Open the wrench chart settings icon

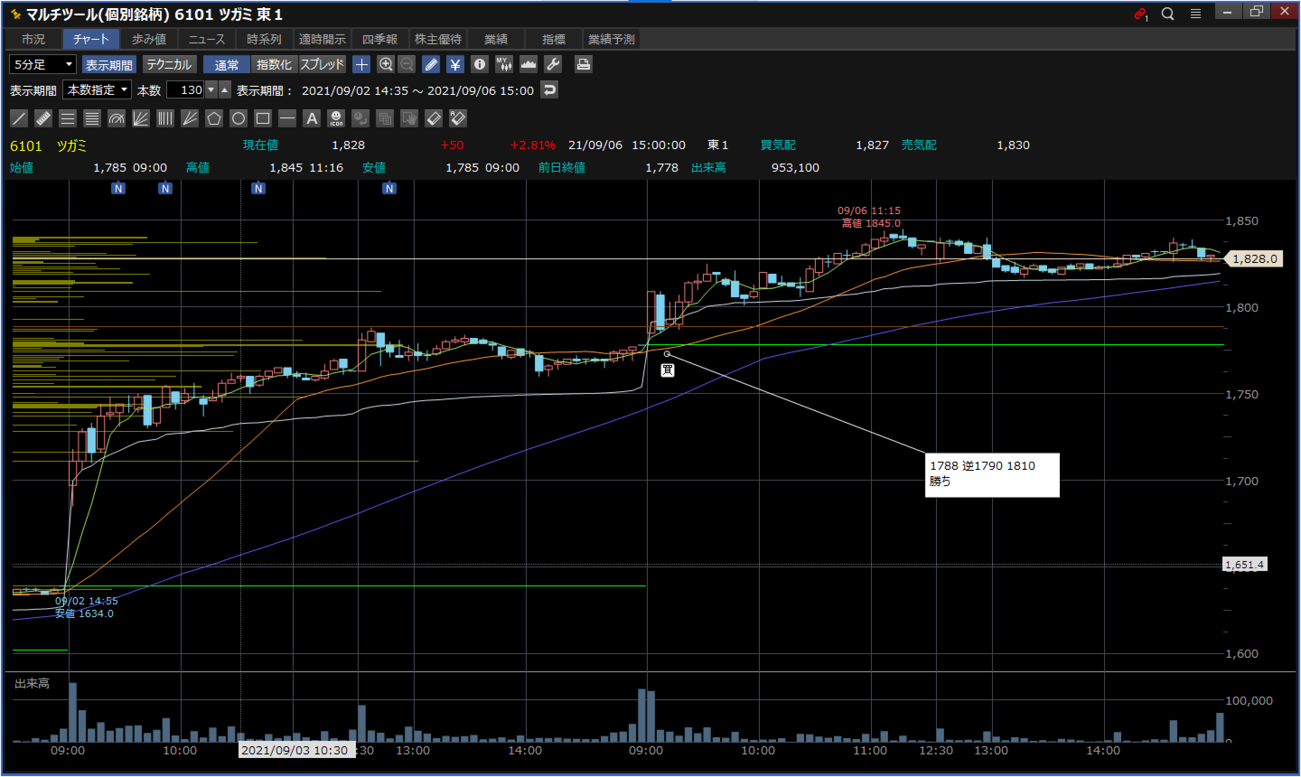click(x=553, y=65)
